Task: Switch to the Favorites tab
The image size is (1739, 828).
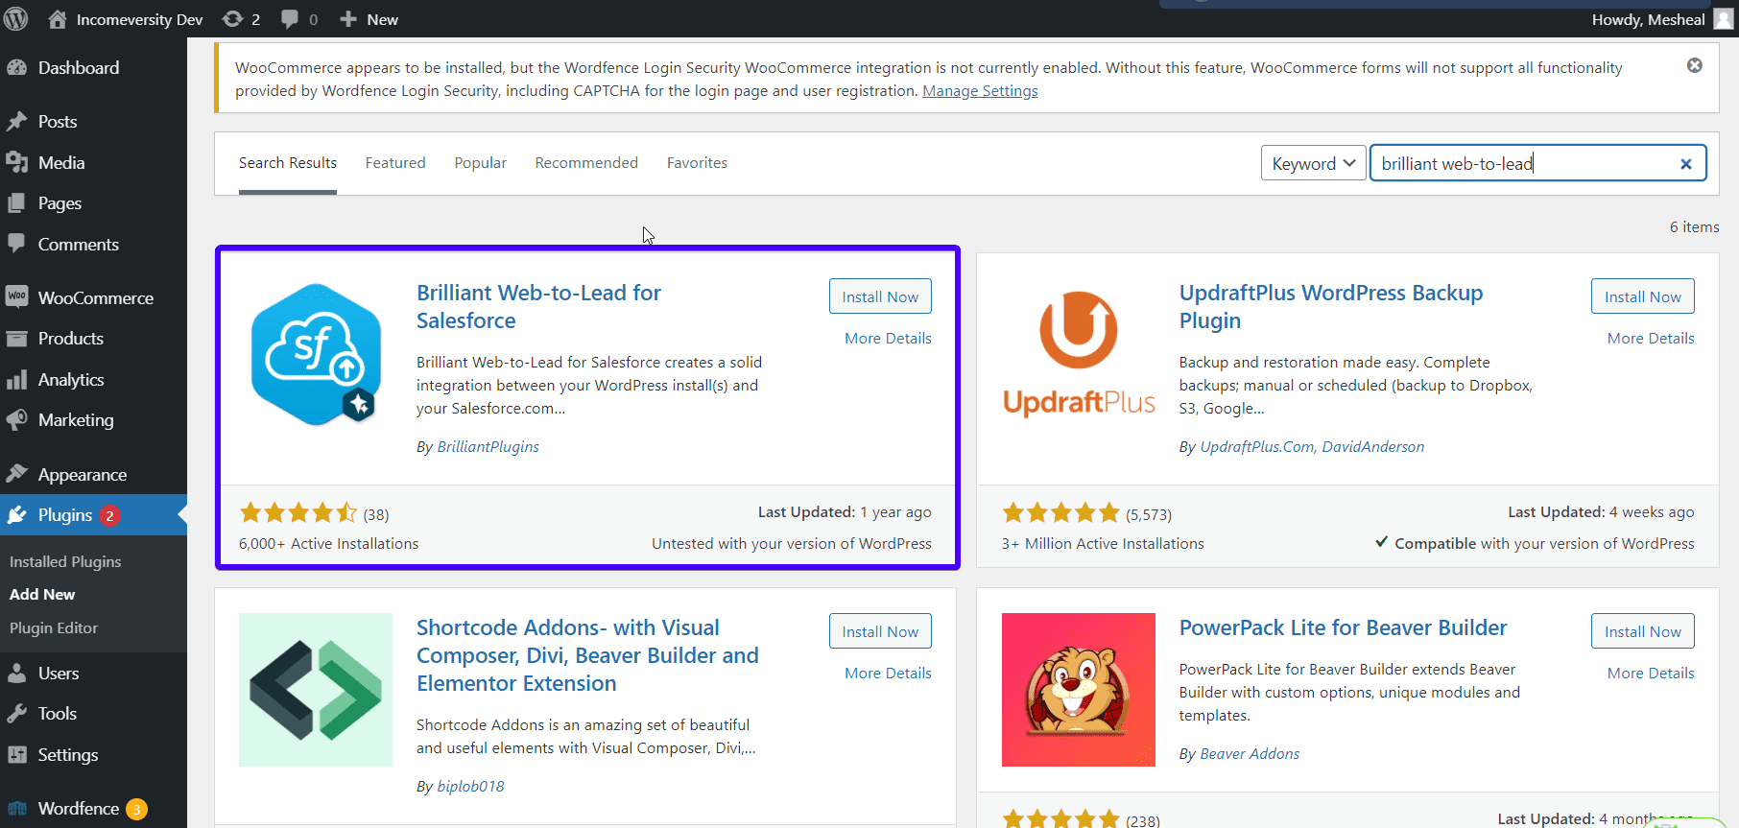Action: tap(697, 163)
